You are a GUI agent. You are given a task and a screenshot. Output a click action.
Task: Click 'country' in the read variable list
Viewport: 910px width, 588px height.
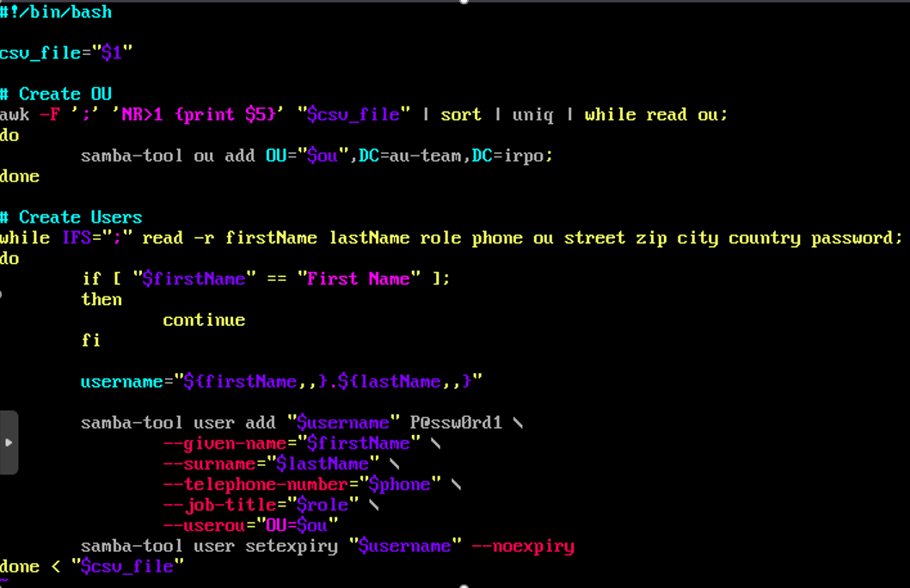[x=765, y=238]
